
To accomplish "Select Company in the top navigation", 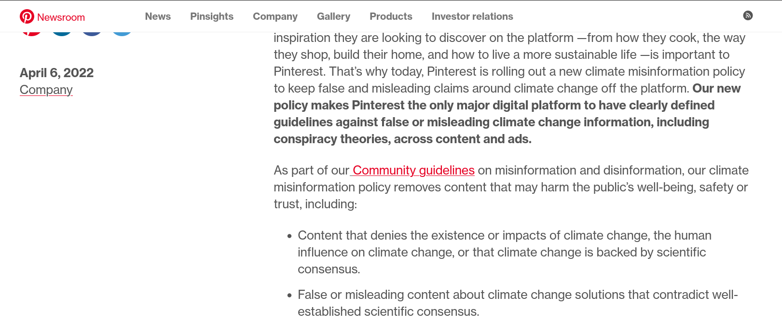I will [x=275, y=16].
